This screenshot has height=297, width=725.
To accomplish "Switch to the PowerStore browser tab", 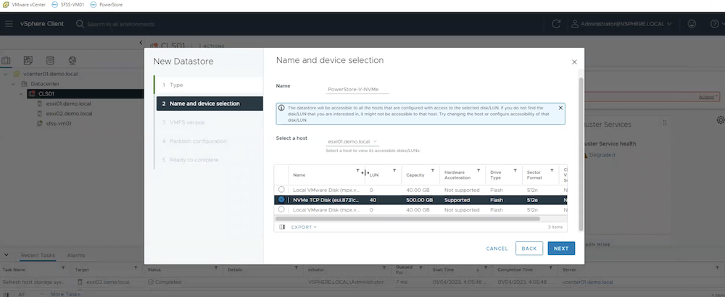I will (x=107, y=4).
